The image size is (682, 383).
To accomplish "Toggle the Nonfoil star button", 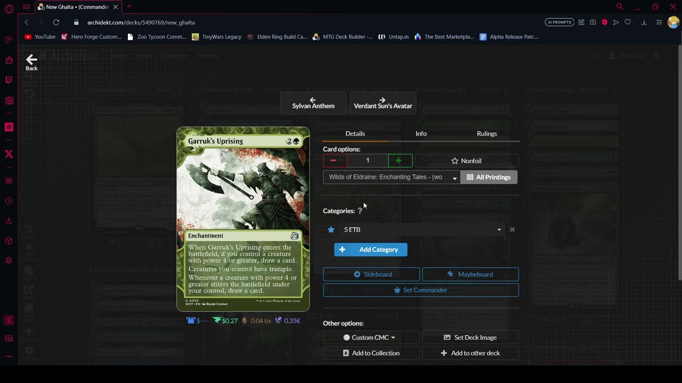I will tap(466, 161).
